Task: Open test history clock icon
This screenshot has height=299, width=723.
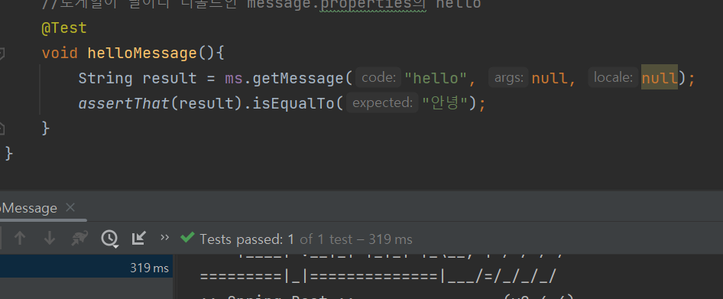Action: (x=110, y=238)
